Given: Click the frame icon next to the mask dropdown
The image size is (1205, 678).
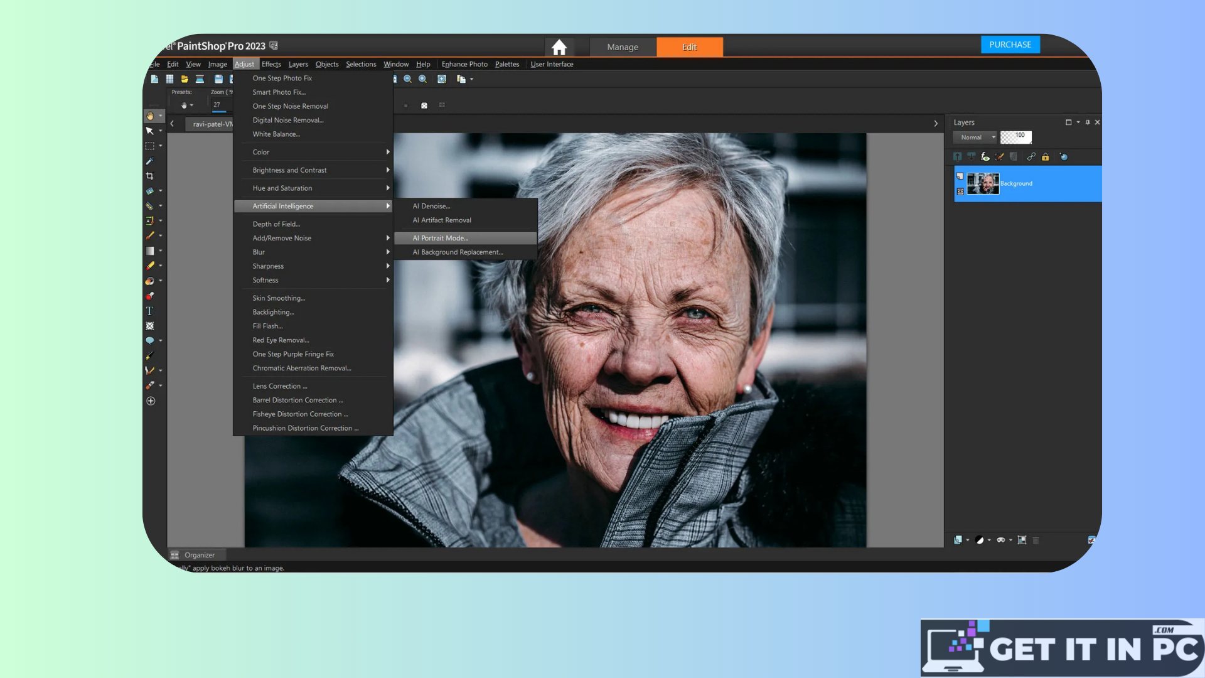Looking at the screenshot, I should click(x=1022, y=540).
